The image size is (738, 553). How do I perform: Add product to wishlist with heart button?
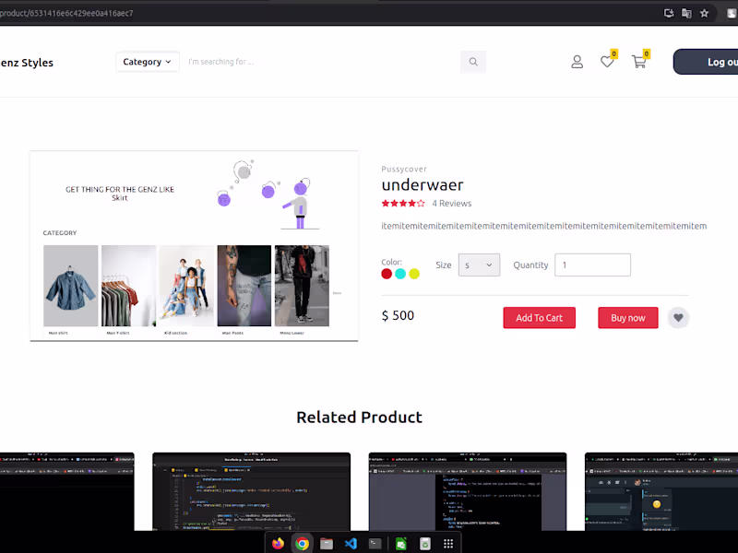click(678, 318)
